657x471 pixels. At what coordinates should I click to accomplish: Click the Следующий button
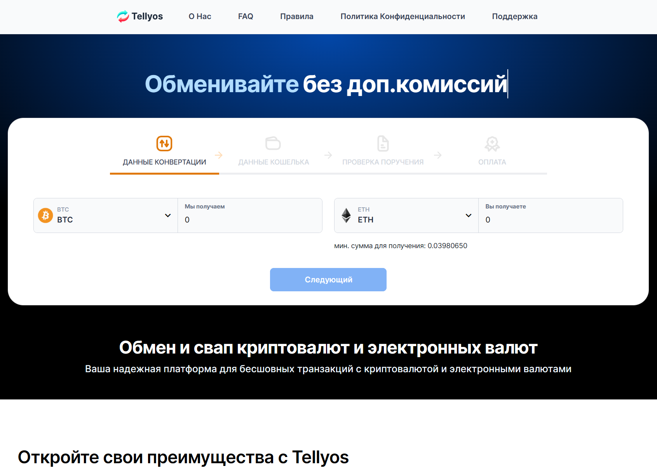[x=328, y=279]
